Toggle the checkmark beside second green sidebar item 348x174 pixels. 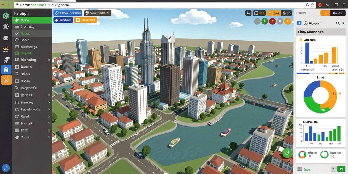(17, 34)
